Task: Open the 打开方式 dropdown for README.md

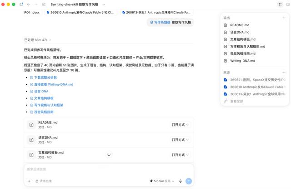Action: pyautogui.click(x=180, y=125)
